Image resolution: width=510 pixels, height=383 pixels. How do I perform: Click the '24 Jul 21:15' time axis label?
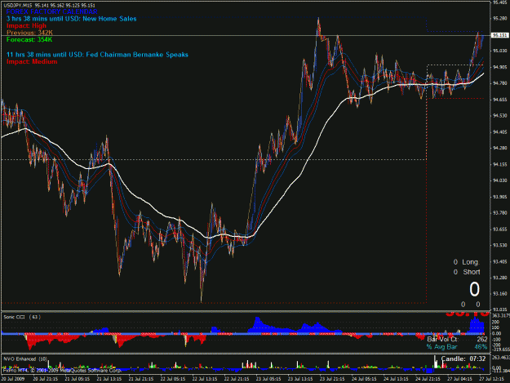click(428, 379)
